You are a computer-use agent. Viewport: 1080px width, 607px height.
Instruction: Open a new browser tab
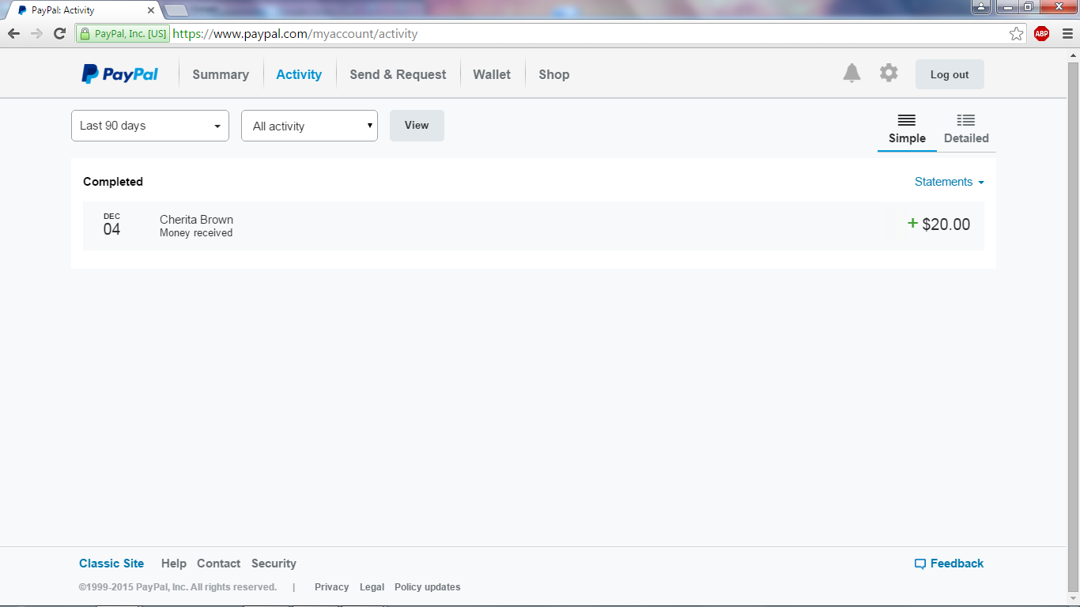coord(176,10)
